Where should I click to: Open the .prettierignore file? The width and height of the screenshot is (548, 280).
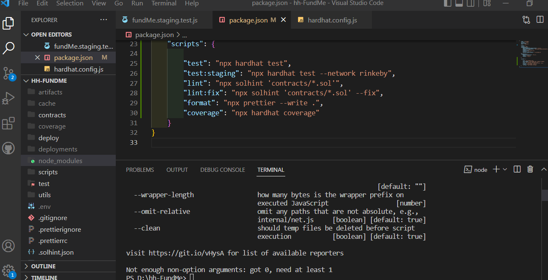(68, 229)
